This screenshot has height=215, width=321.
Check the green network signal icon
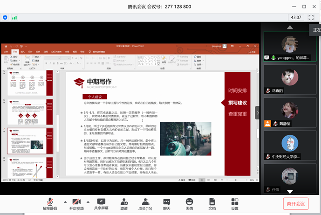pyautogui.click(x=14, y=17)
